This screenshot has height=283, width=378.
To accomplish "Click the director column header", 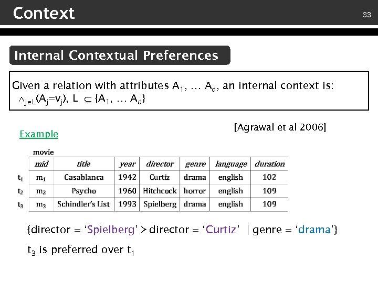I will point(160,164).
